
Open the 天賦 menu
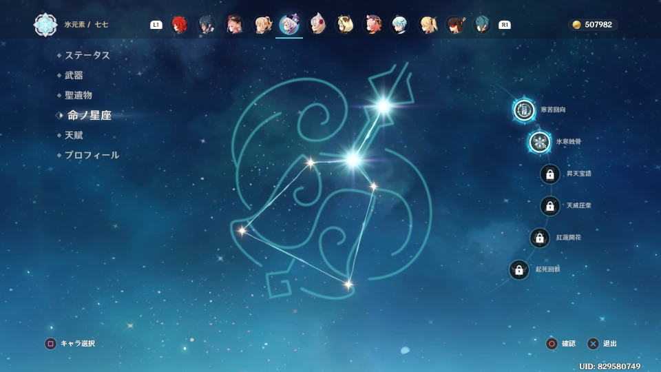coord(74,136)
